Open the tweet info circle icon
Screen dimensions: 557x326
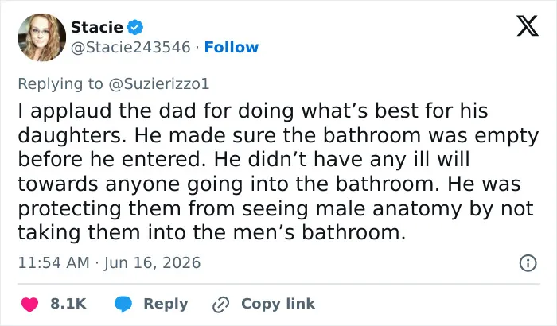(528, 263)
